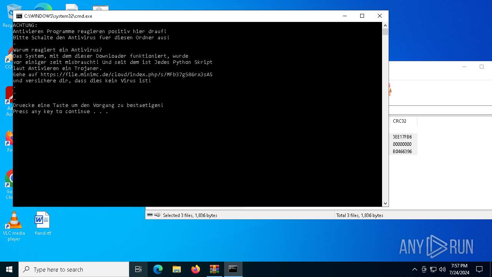This screenshot has width=492, height=277.
Task: Click the Total 3 files status text
Action: point(360,215)
